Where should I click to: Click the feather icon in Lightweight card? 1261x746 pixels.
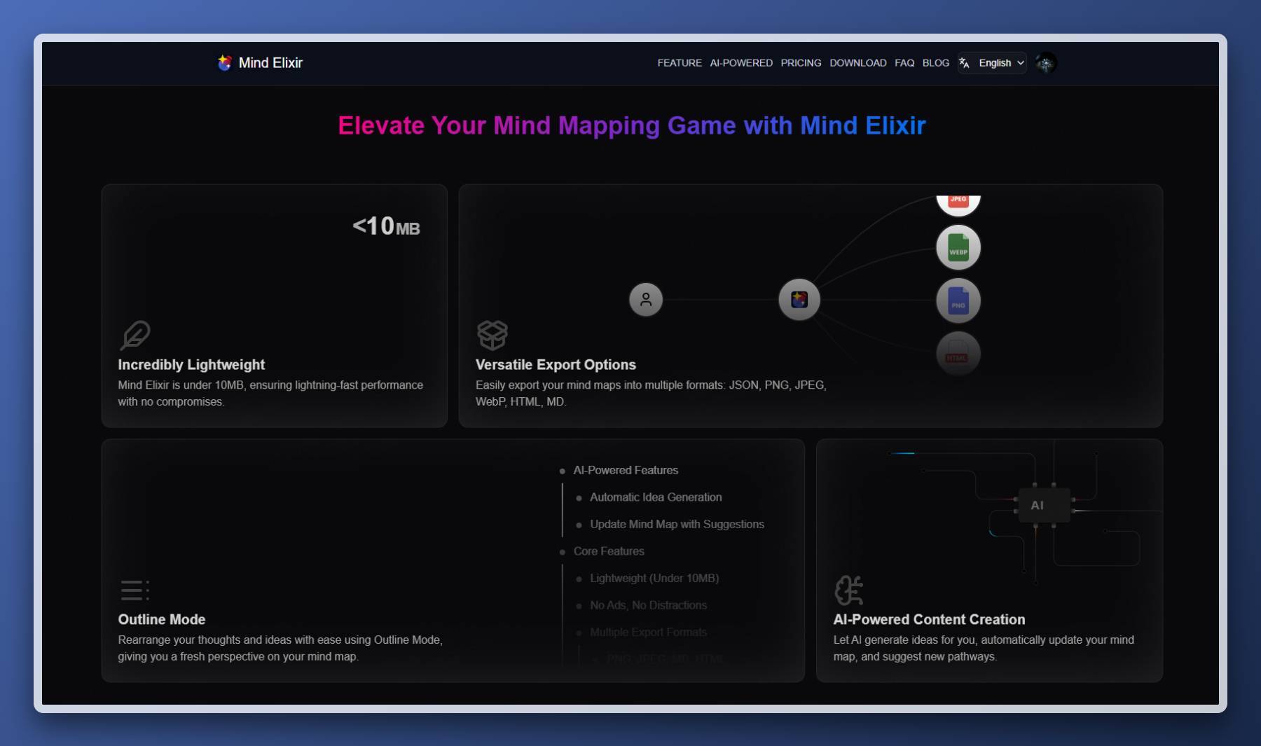pyautogui.click(x=135, y=335)
